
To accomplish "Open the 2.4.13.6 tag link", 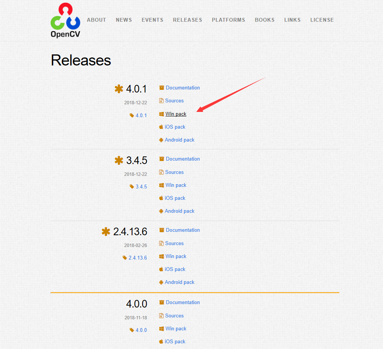I will 138,258.
